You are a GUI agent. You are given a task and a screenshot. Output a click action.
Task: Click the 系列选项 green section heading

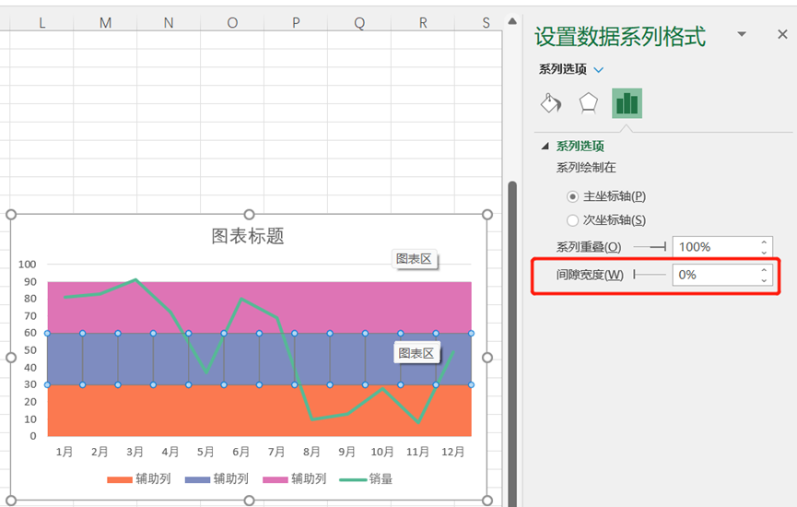[x=580, y=147]
